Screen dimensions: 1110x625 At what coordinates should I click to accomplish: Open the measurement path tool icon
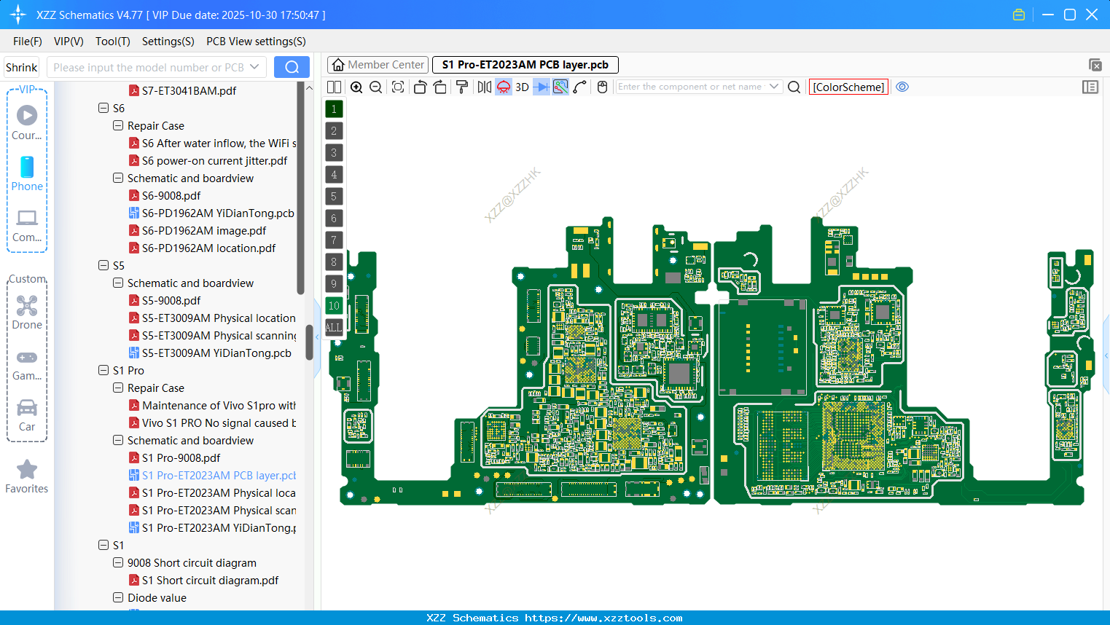(x=580, y=87)
